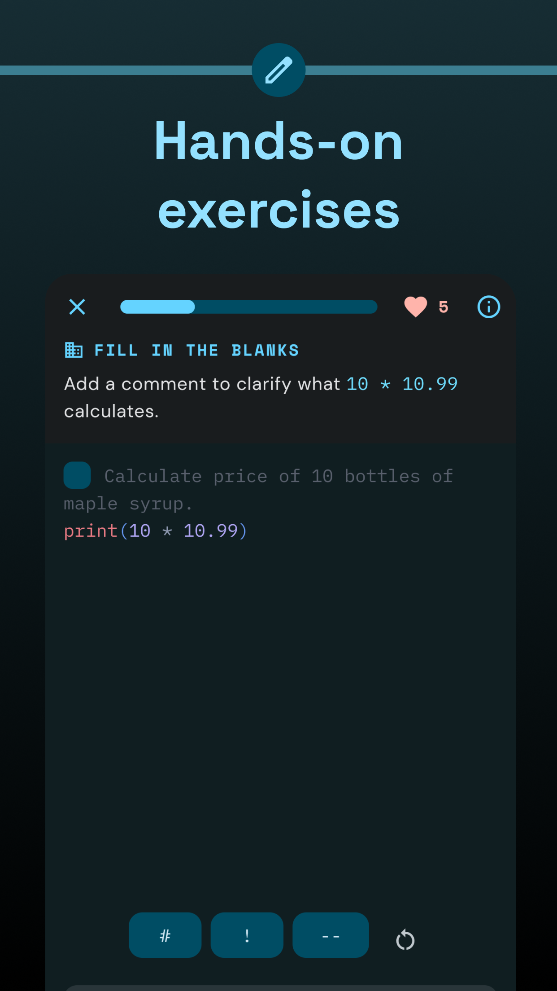Tap the heart lives icon
Viewport: 557px width, 991px height.
click(415, 307)
